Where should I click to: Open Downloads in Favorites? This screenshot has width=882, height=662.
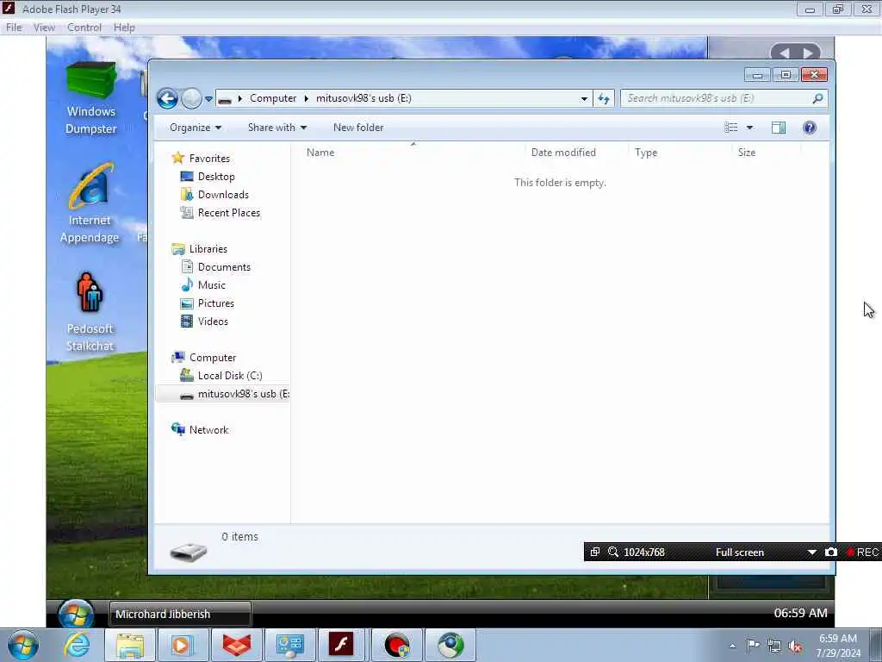[223, 195]
